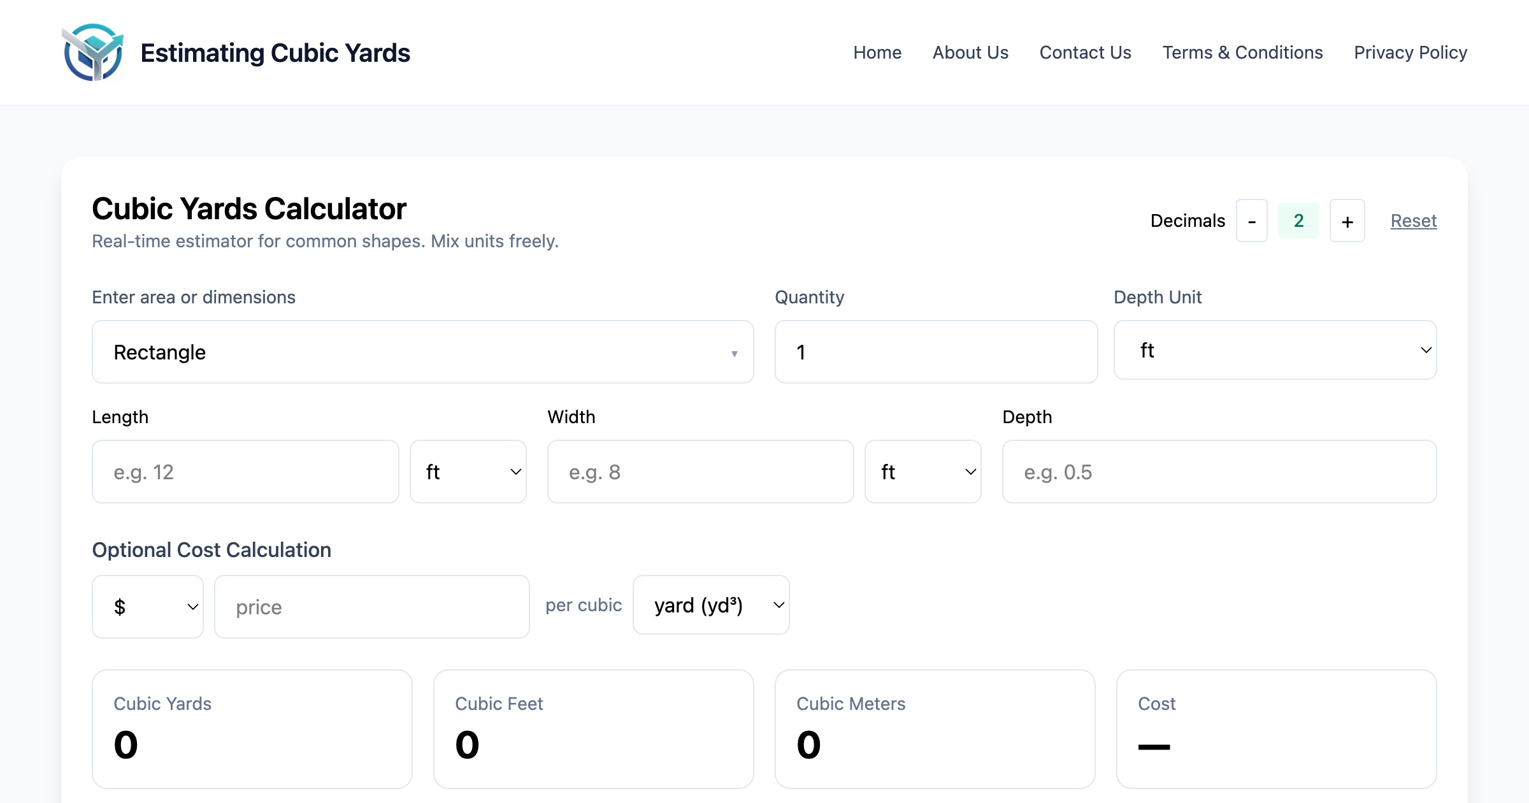Open the currency symbol dropdown
1529x803 pixels.
click(148, 607)
